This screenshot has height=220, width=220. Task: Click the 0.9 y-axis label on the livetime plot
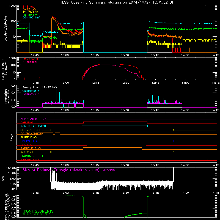(x=13, y=200)
